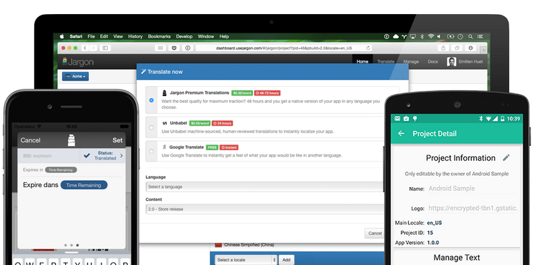Click the Safari share icon in toolbar
Image resolution: width=538 pixels, height=265 pixels.
(443, 48)
